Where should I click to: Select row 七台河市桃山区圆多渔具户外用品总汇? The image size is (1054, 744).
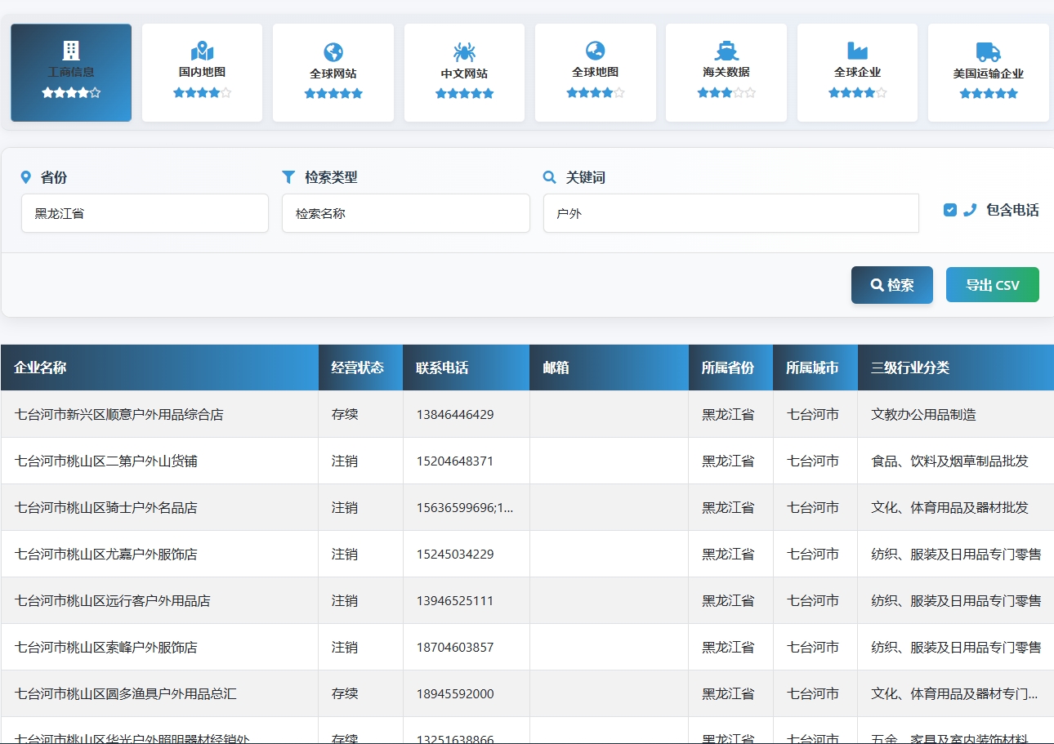pos(527,693)
